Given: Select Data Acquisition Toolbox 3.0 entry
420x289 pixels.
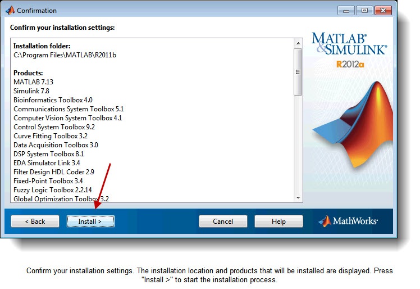Looking at the screenshot, I should point(56,145).
